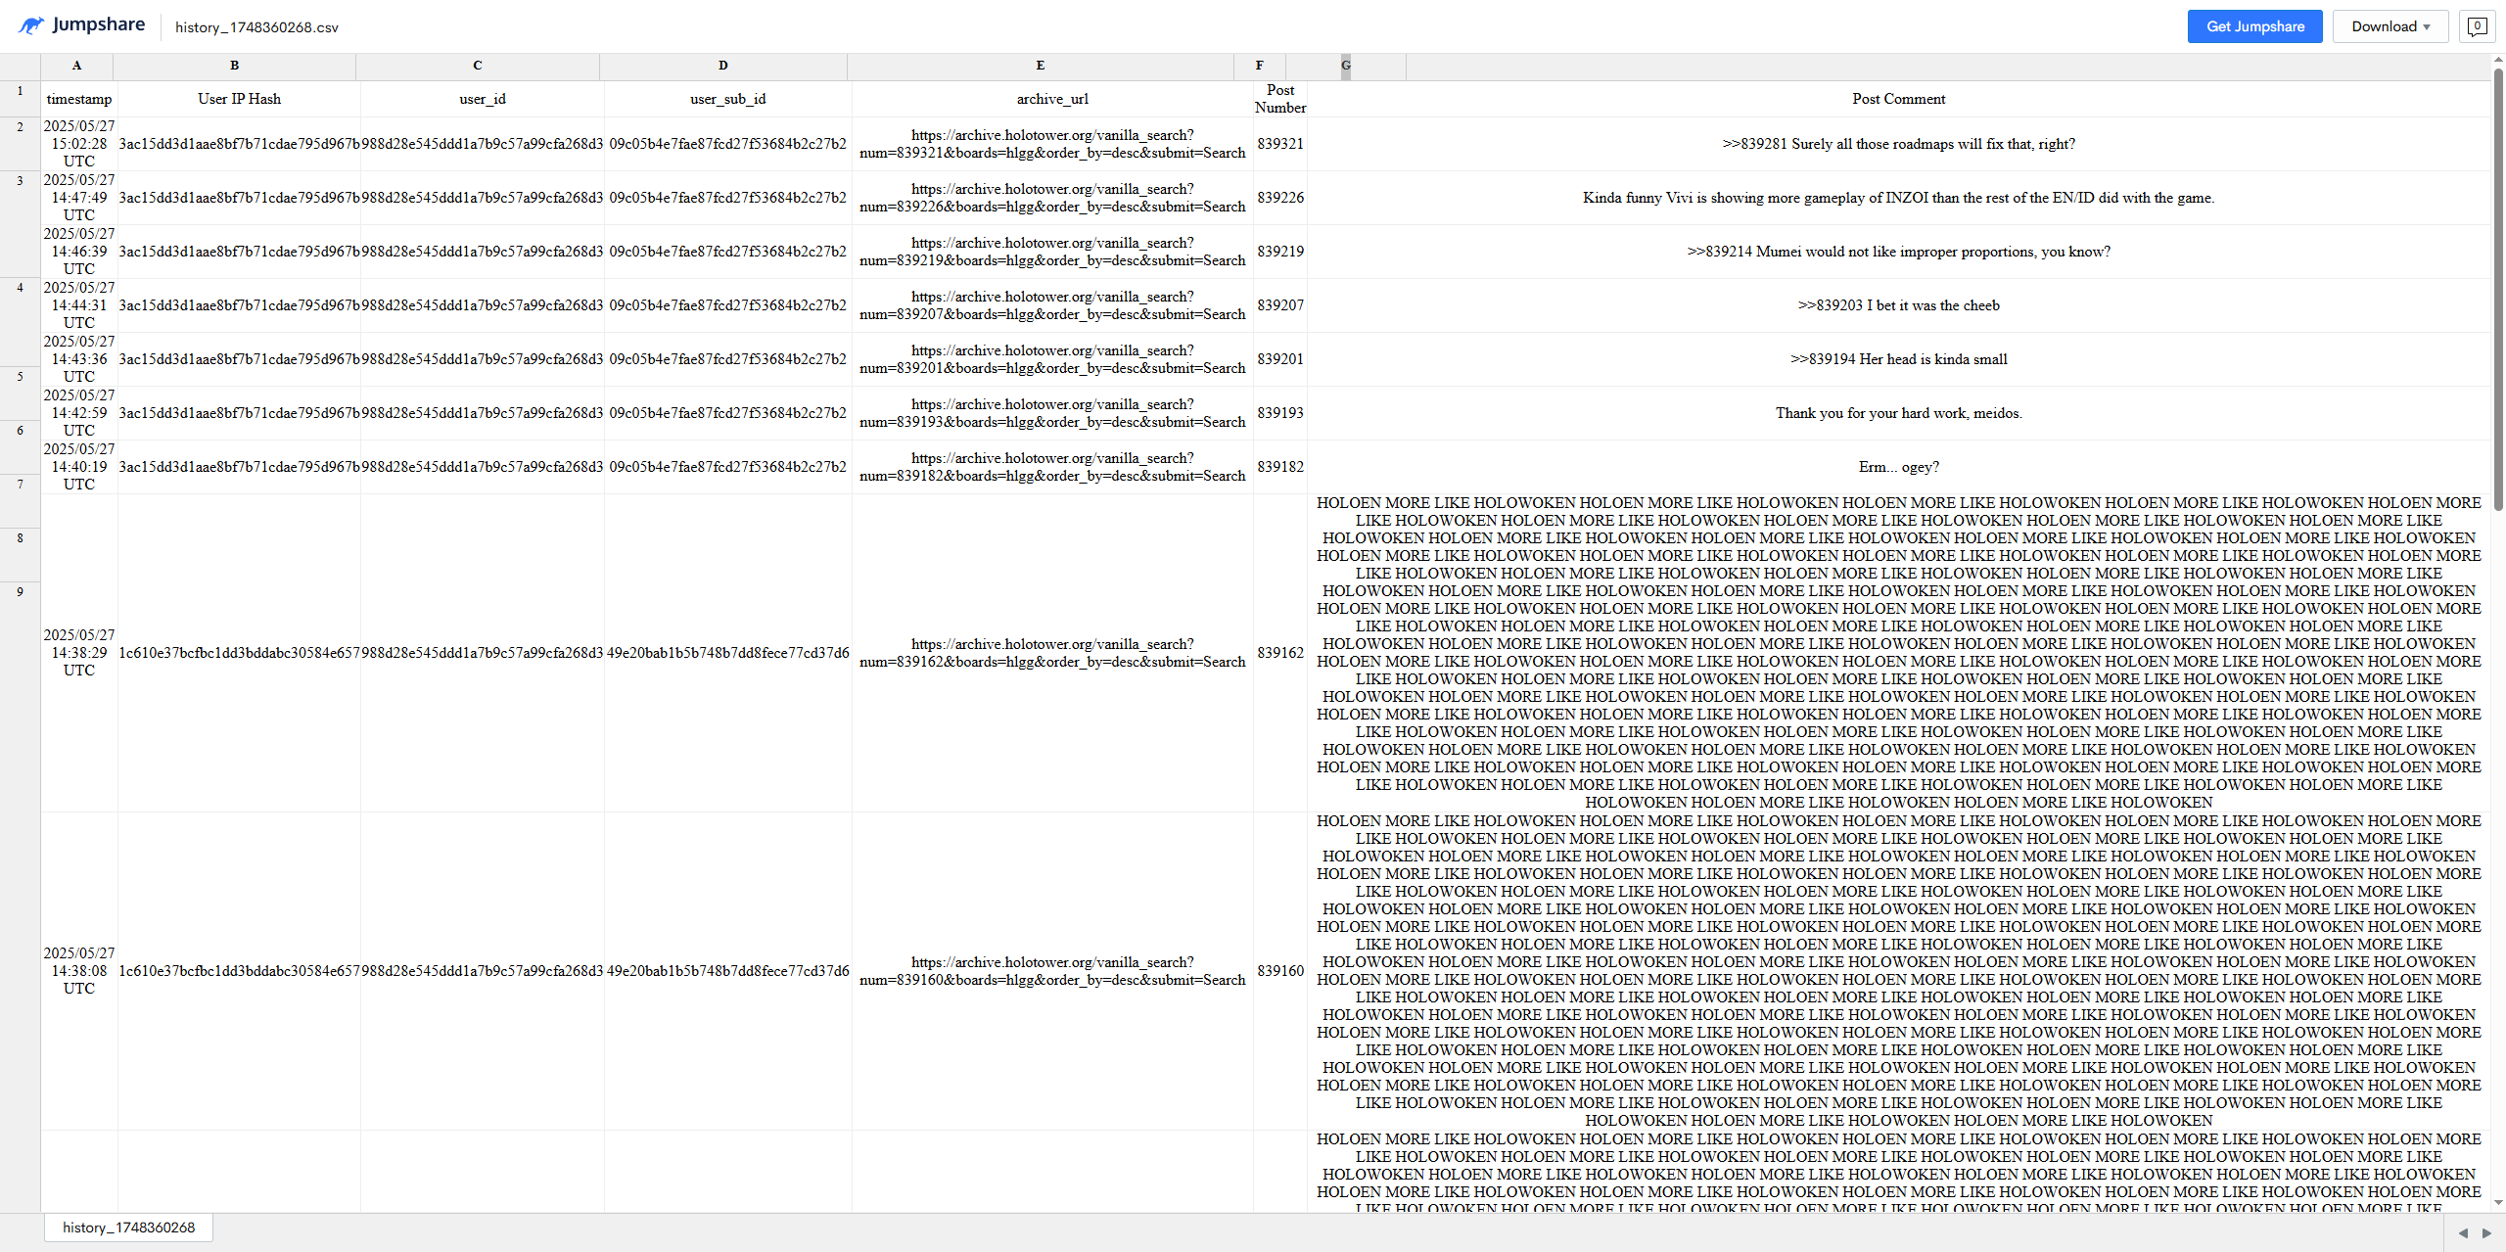This screenshot has height=1252, width=2506.
Task: Click the next sheet arrow
Action: pos(2486,1233)
